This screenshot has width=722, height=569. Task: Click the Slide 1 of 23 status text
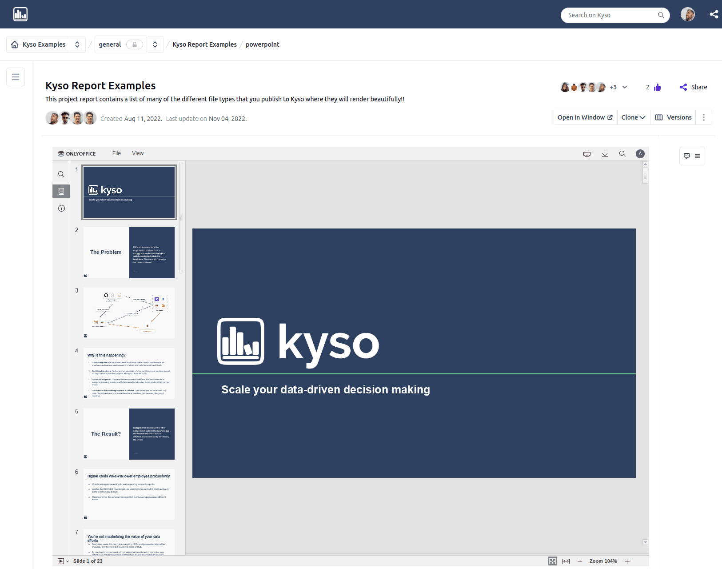pos(88,561)
